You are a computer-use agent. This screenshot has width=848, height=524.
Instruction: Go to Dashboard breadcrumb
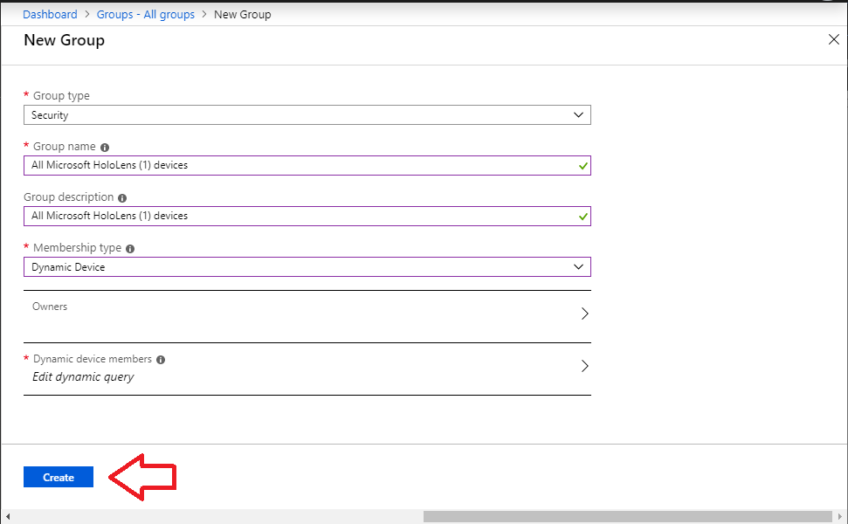click(x=50, y=15)
